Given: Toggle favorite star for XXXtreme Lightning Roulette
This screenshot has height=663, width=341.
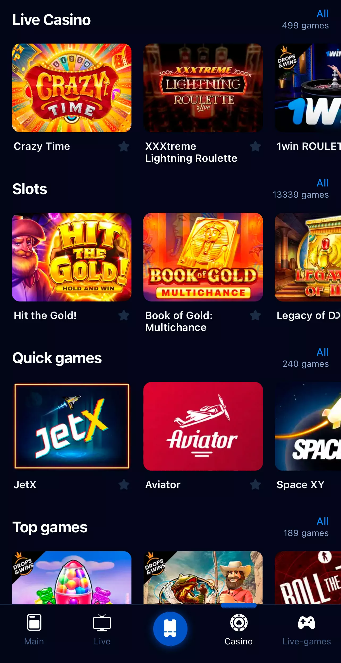Looking at the screenshot, I should coord(255,146).
